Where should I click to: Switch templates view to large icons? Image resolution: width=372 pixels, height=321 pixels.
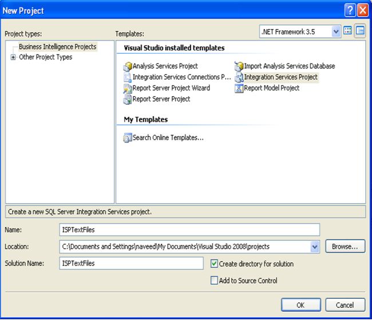tap(348, 31)
